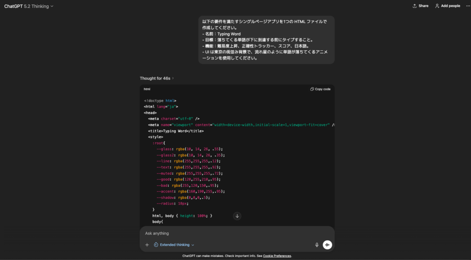
Task: Launch voice mode with the waveform icon
Action: pos(327,245)
